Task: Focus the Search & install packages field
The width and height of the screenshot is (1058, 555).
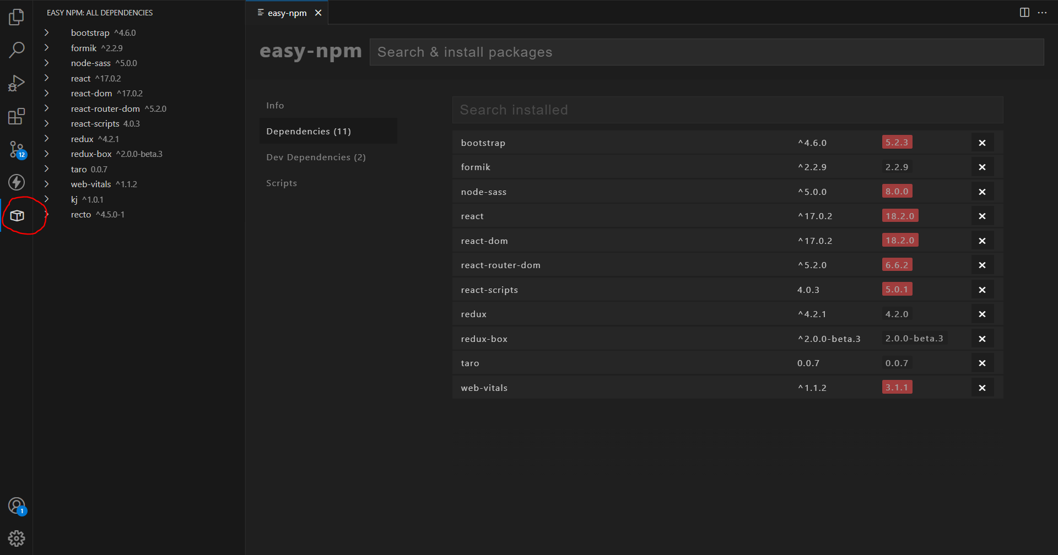Action: pyautogui.click(x=706, y=52)
